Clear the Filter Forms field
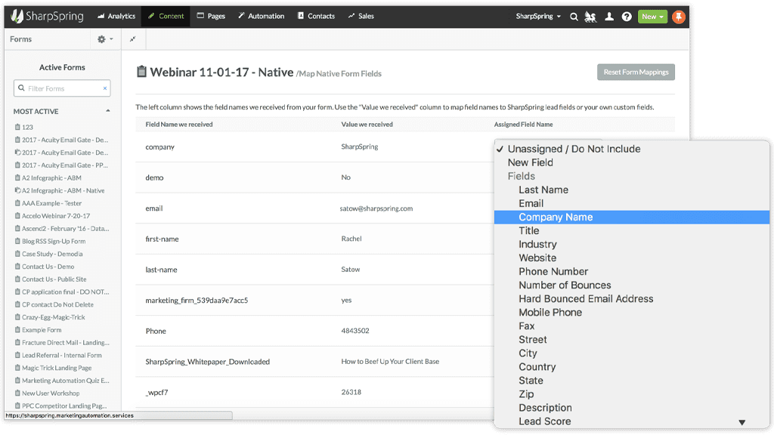 (x=104, y=88)
